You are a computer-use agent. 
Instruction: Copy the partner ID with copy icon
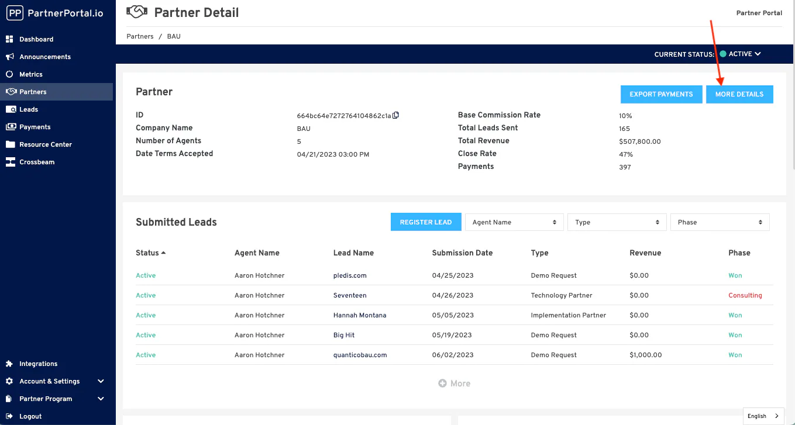[396, 115]
